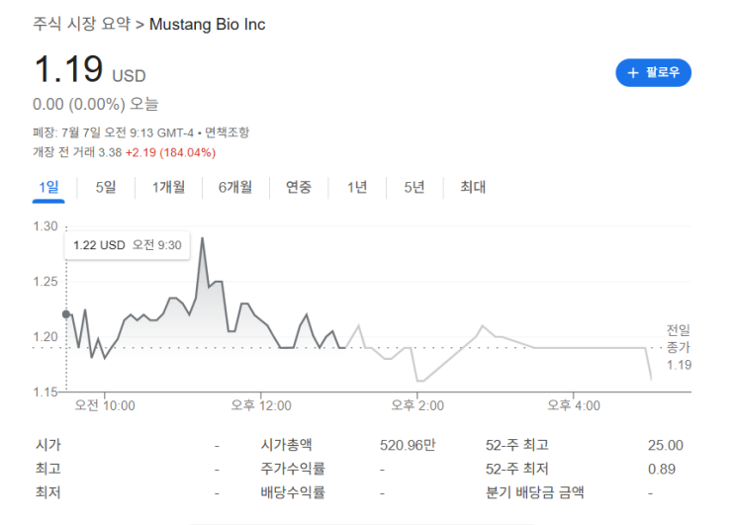Click the chart data point marker dot
This screenshot has width=735, height=525.
[x=66, y=314]
